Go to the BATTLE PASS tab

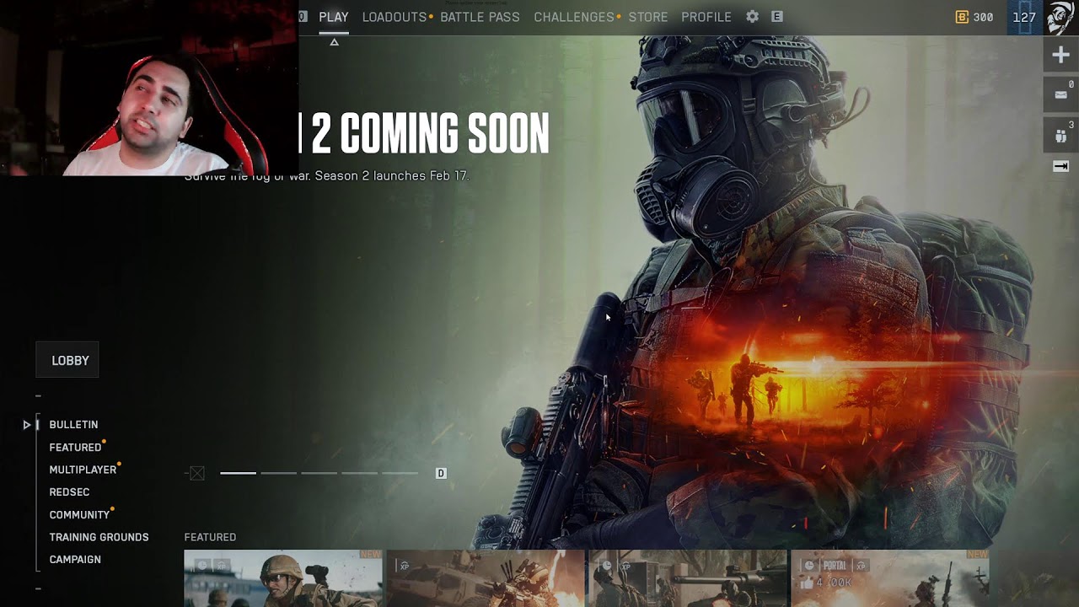pyautogui.click(x=480, y=17)
